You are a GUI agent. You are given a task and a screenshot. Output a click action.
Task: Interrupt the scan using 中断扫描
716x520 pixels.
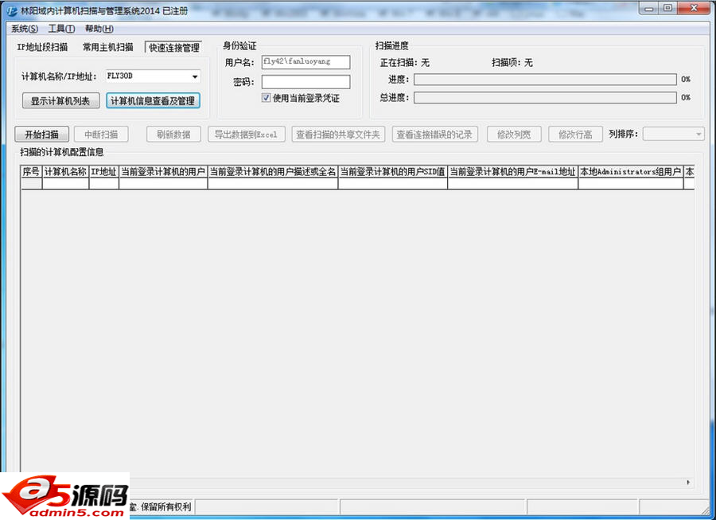[x=100, y=134]
